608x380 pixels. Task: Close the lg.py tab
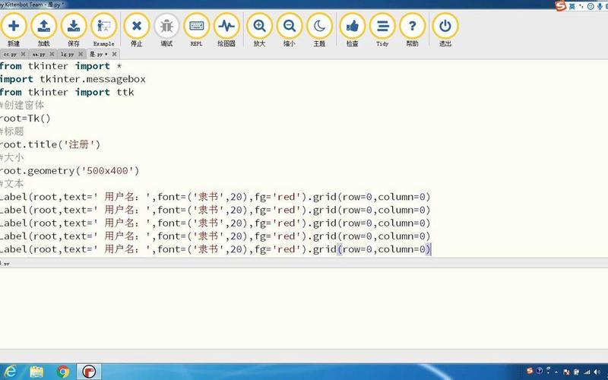point(81,54)
